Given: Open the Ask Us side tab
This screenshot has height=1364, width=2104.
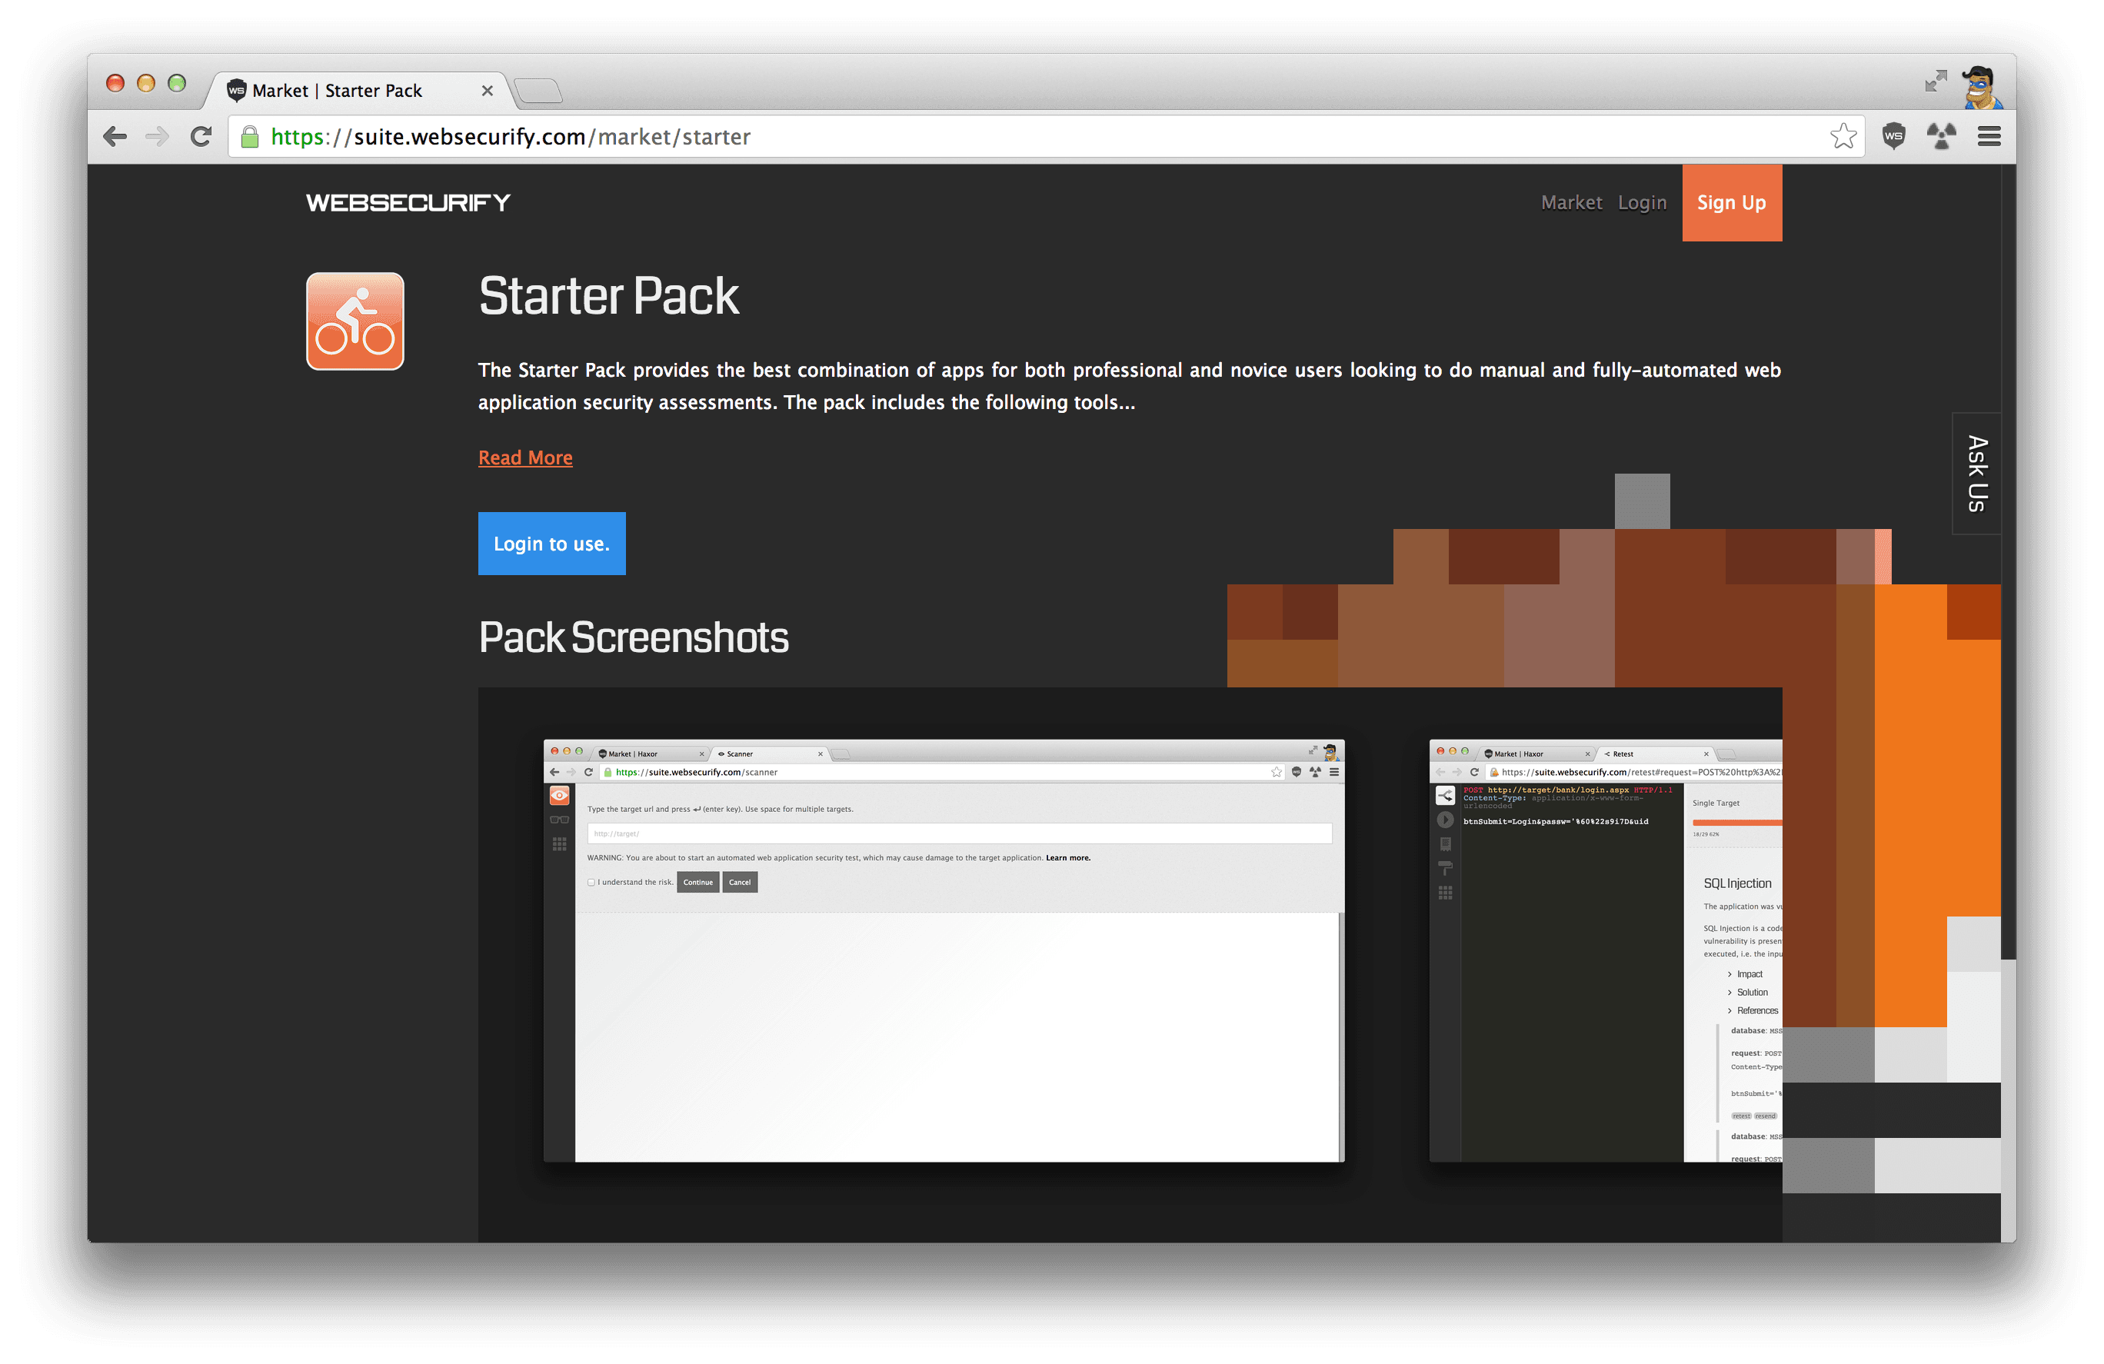Looking at the screenshot, I should (x=1976, y=474).
